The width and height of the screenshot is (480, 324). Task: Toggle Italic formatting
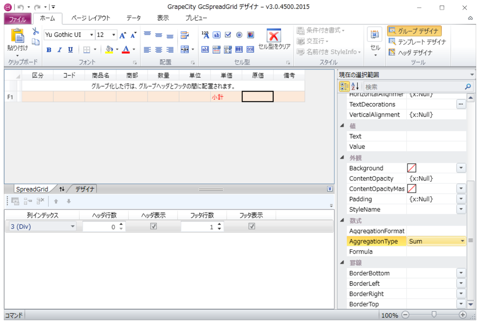[60, 50]
